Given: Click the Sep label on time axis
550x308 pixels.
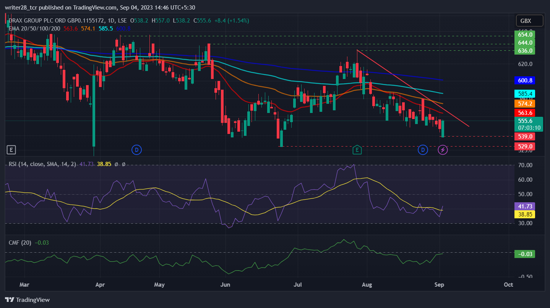Looking at the screenshot, I should [440, 285].
